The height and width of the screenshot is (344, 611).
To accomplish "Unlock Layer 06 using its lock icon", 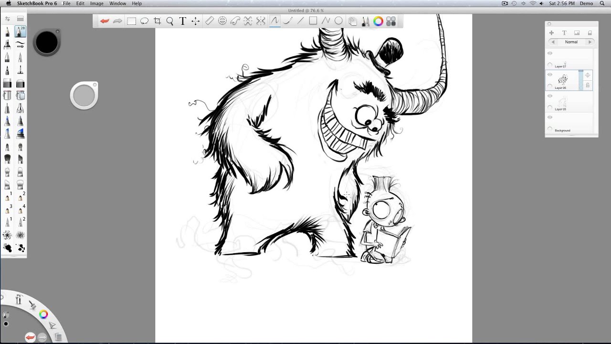I will click(x=587, y=84).
